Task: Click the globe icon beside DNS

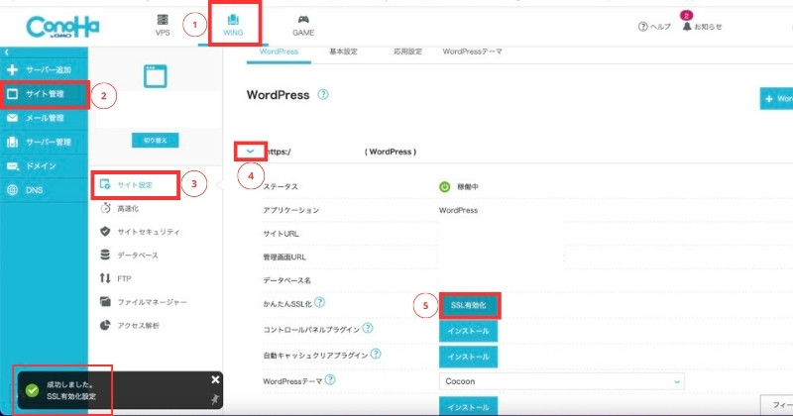Action: pyautogui.click(x=12, y=190)
